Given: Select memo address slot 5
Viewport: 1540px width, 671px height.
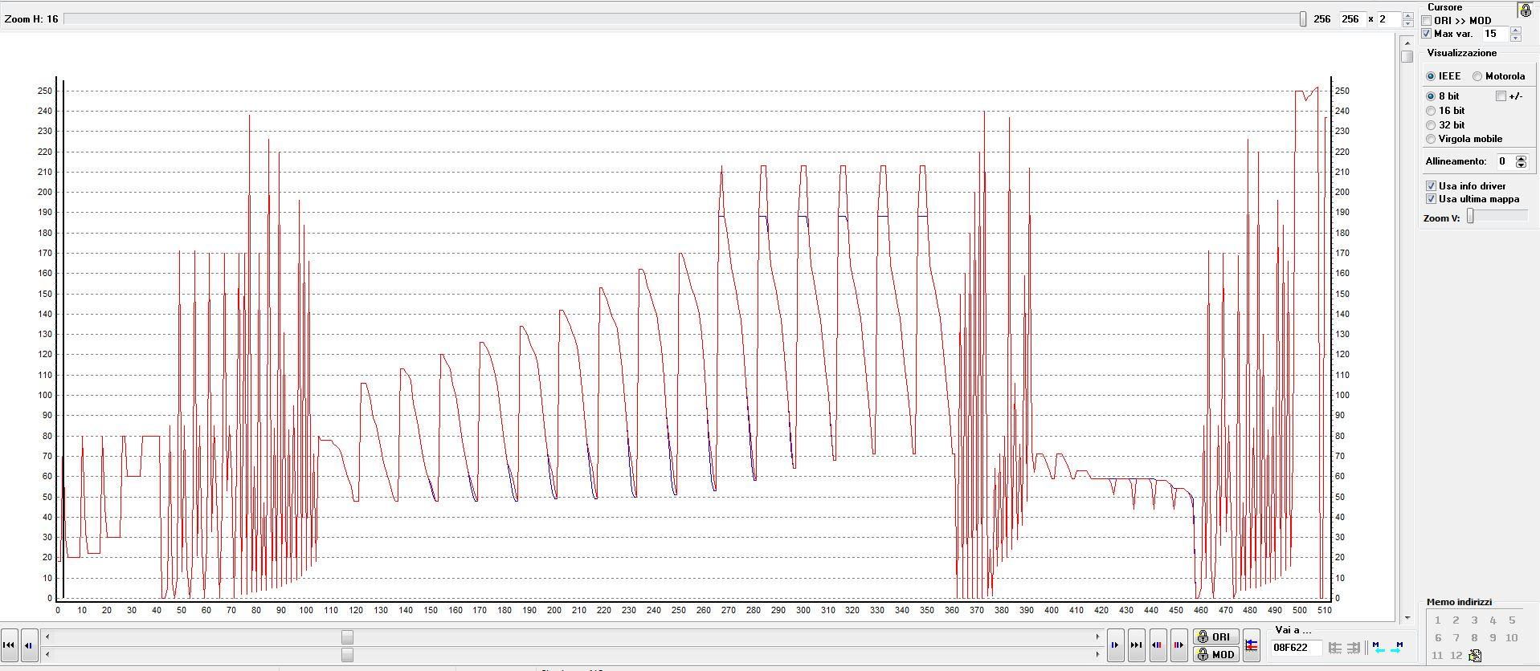Looking at the screenshot, I should (1511, 620).
